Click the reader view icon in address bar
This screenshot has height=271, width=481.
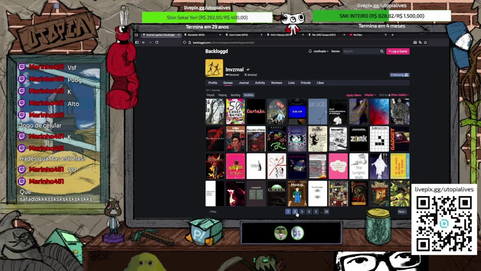(415, 43)
